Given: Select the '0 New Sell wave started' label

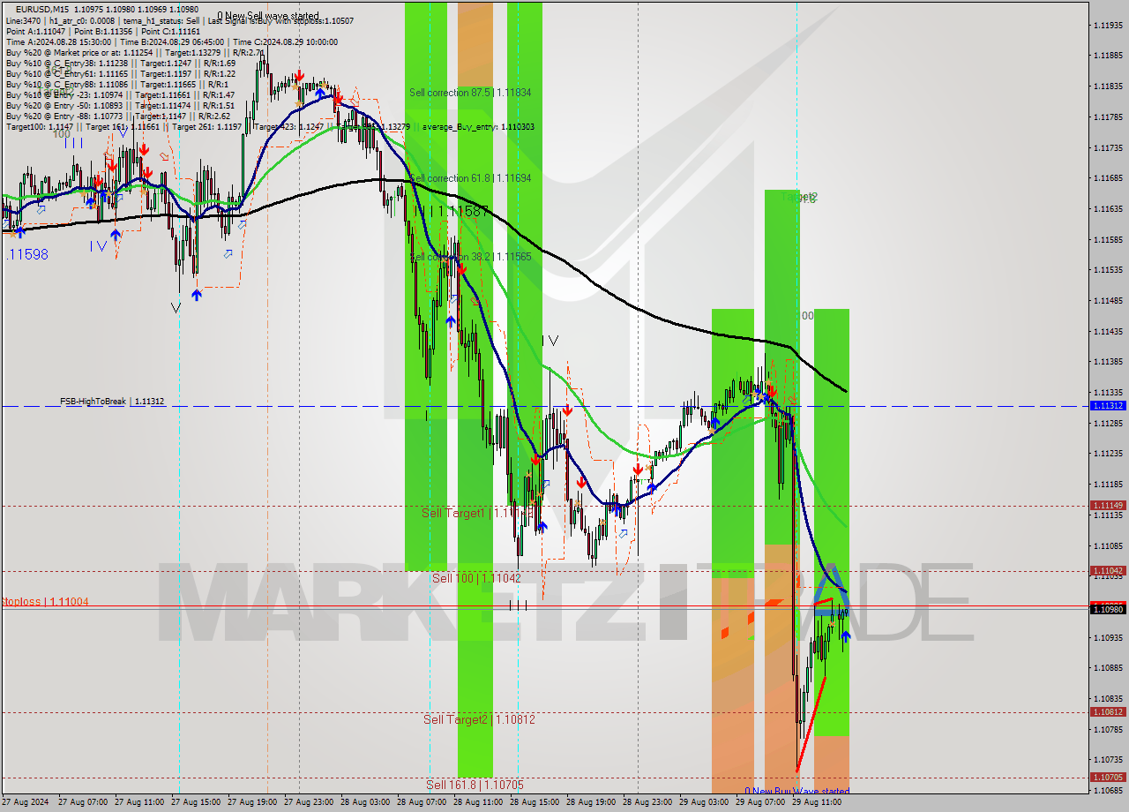Looking at the screenshot, I should [268, 16].
